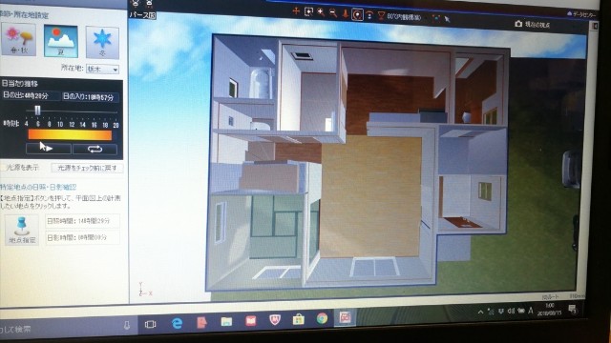Select the winter snowflake season icon

point(102,42)
